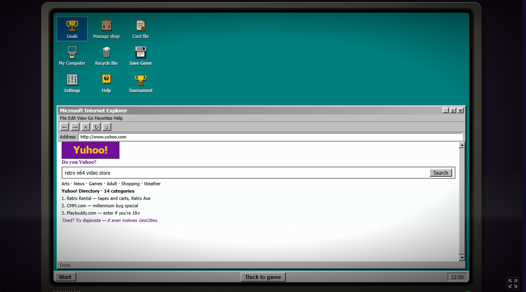526x292 pixels.
Task: Click the browser Home button
Action: 107,127
